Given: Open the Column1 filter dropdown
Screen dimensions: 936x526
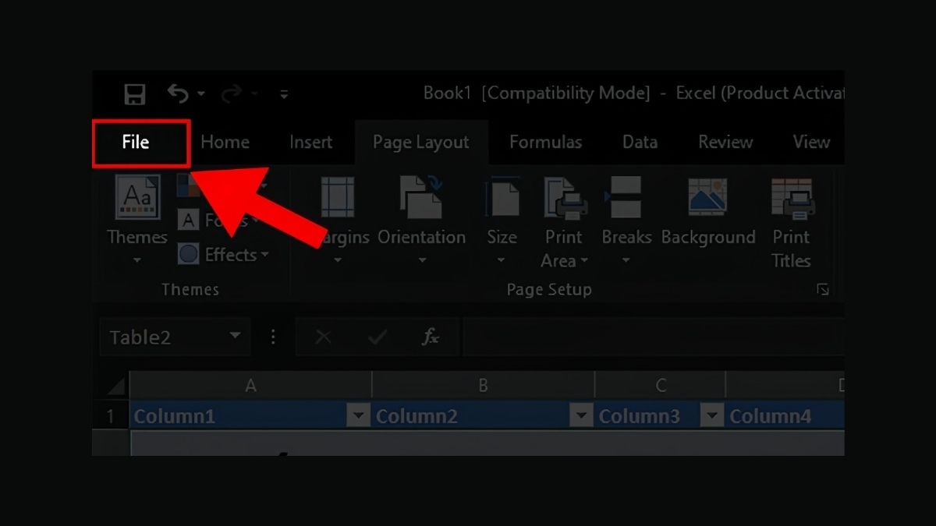Looking at the screenshot, I should [x=358, y=416].
